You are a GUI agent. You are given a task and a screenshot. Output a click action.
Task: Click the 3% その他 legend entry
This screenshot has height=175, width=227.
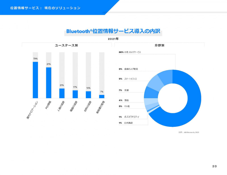coord(124,106)
